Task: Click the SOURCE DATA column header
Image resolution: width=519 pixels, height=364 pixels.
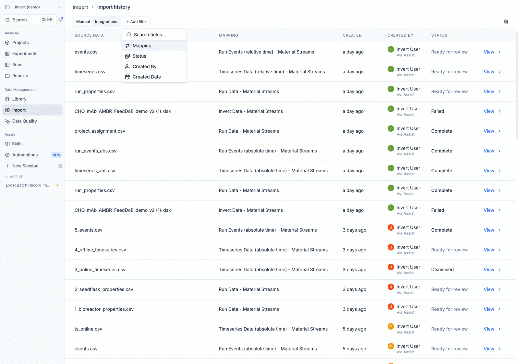Action: 89,35
